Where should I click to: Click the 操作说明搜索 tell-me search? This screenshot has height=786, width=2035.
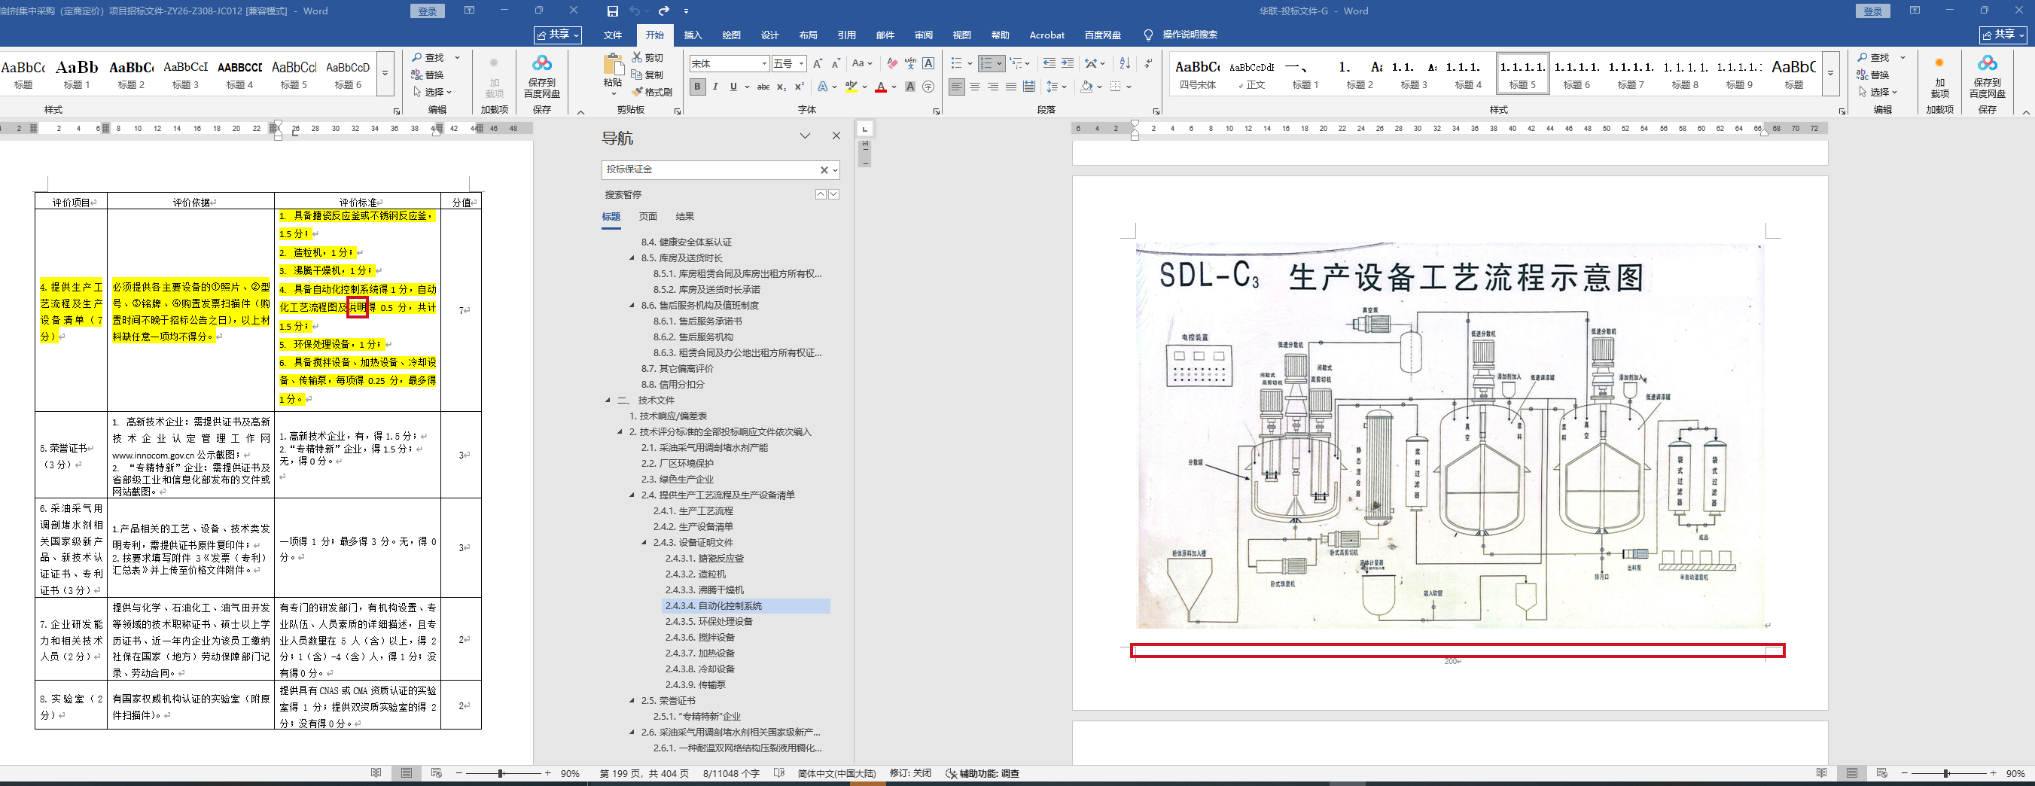click(x=1189, y=35)
